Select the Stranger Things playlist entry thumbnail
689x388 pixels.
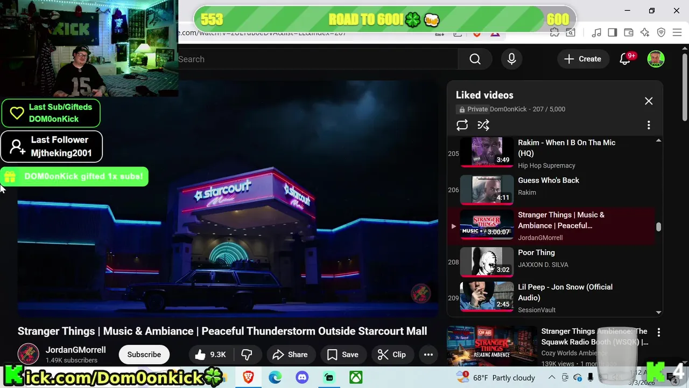click(x=487, y=226)
